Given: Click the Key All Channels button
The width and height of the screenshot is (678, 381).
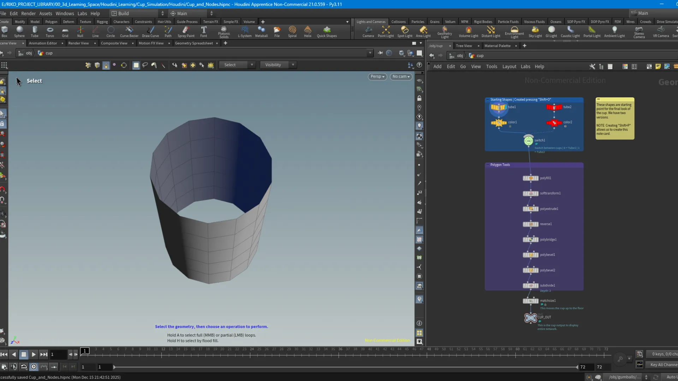Looking at the screenshot, I should tap(662, 365).
